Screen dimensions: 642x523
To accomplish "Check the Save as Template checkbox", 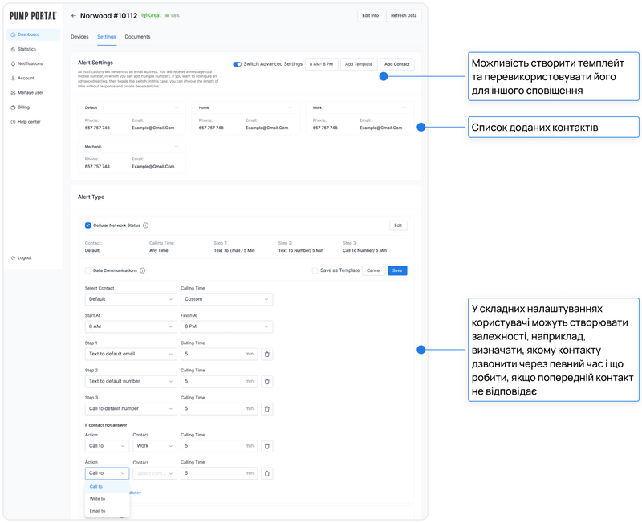I will pyautogui.click(x=315, y=270).
